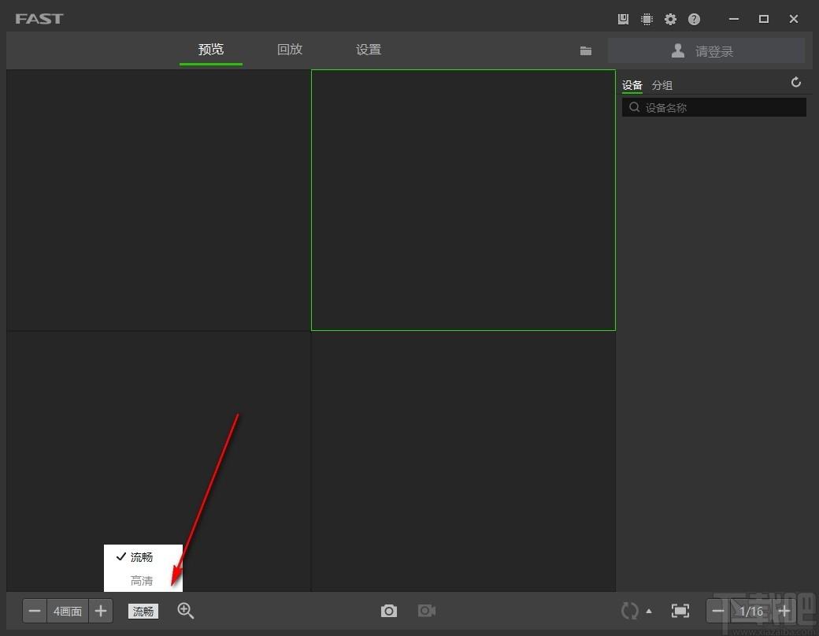Open the settings gear icon in title bar
This screenshot has height=636, width=819.
coord(670,20)
